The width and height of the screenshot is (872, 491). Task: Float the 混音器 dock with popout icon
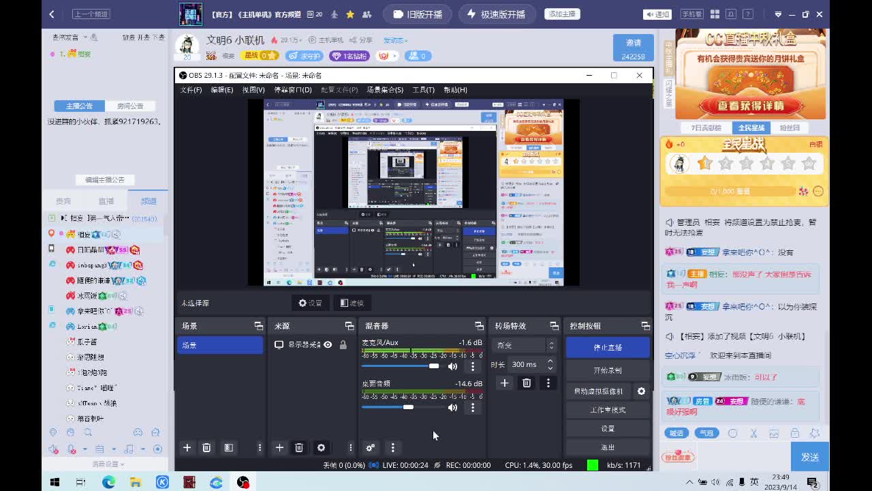(x=479, y=326)
